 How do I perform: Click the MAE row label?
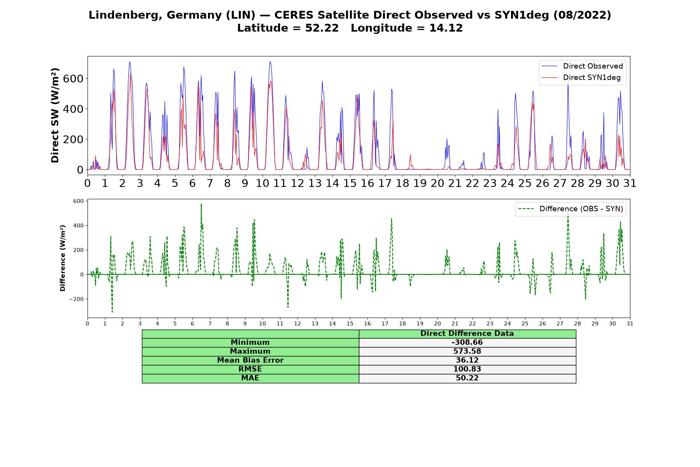pos(250,378)
